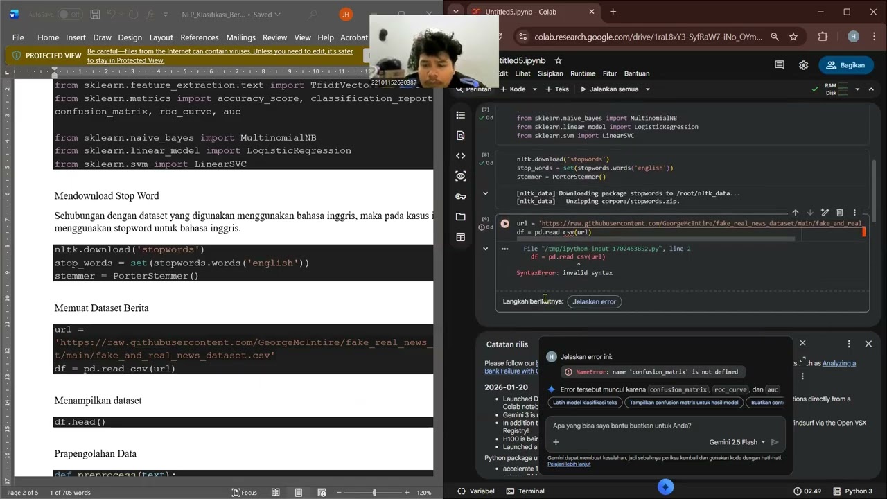Open variable inspector eye sidebar icon
The width and height of the screenshot is (887, 499).
click(x=461, y=176)
